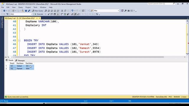Click the Change Connection icon left of the POC box

click(x=7, y=14)
